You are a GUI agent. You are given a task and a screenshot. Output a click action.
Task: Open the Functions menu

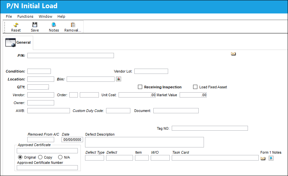point(25,16)
